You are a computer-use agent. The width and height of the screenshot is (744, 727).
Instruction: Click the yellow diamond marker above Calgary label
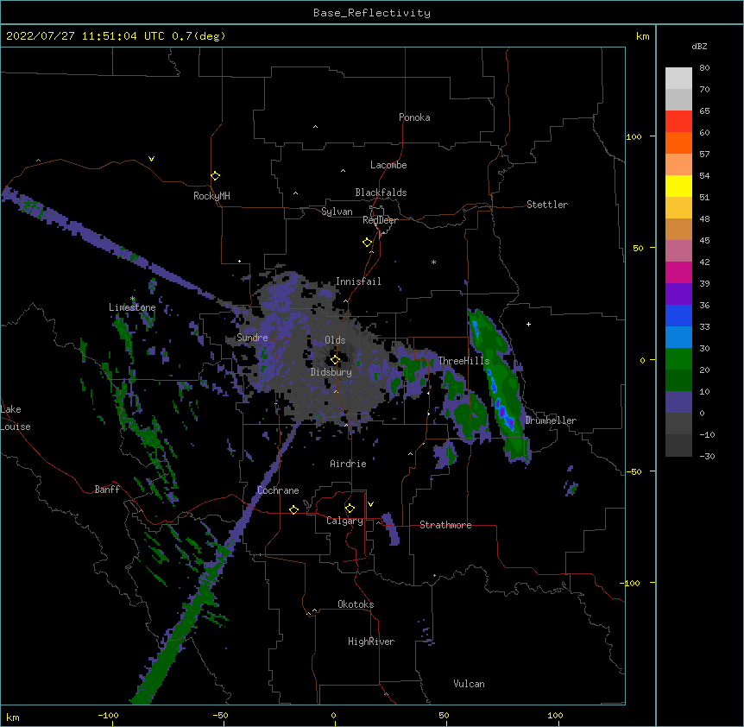click(350, 509)
